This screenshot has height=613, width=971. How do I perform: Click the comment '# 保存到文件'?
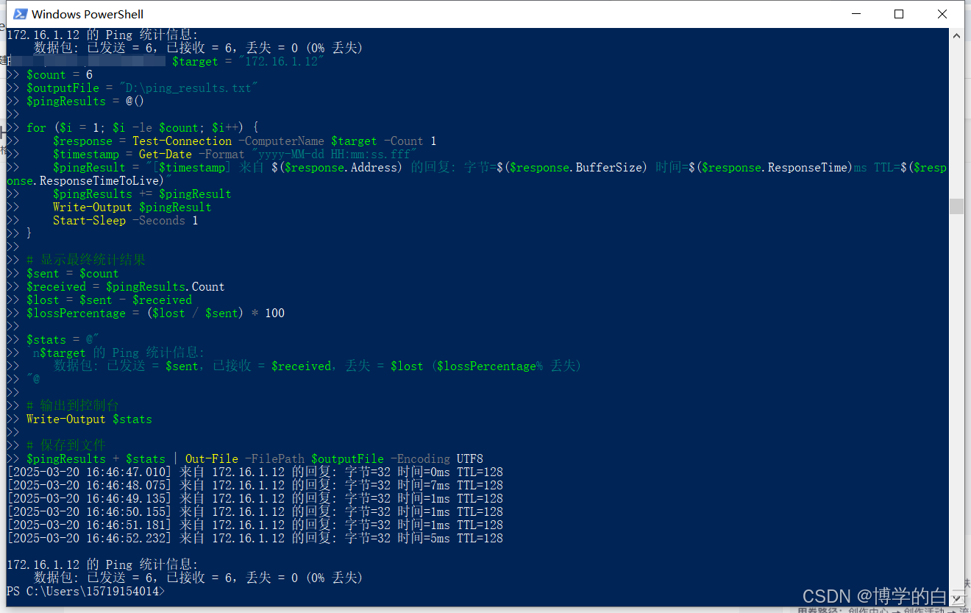point(66,445)
